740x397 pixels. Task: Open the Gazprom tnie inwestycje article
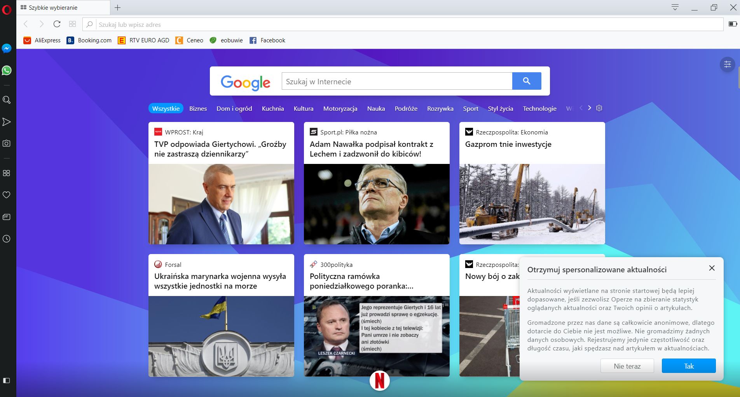coord(508,144)
